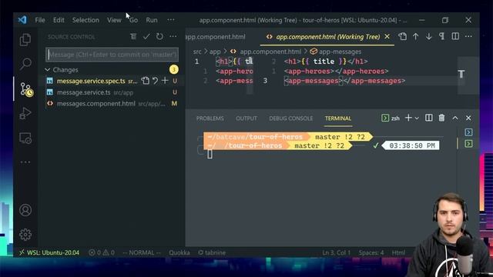The height and width of the screenshot is (277, 493).
Task: Open the Search view in activity bar
Action: coord(25,64)
